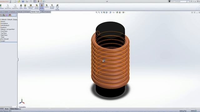Switch to the DimXpert tab
The image size is (200, 112).
[27, 12]
